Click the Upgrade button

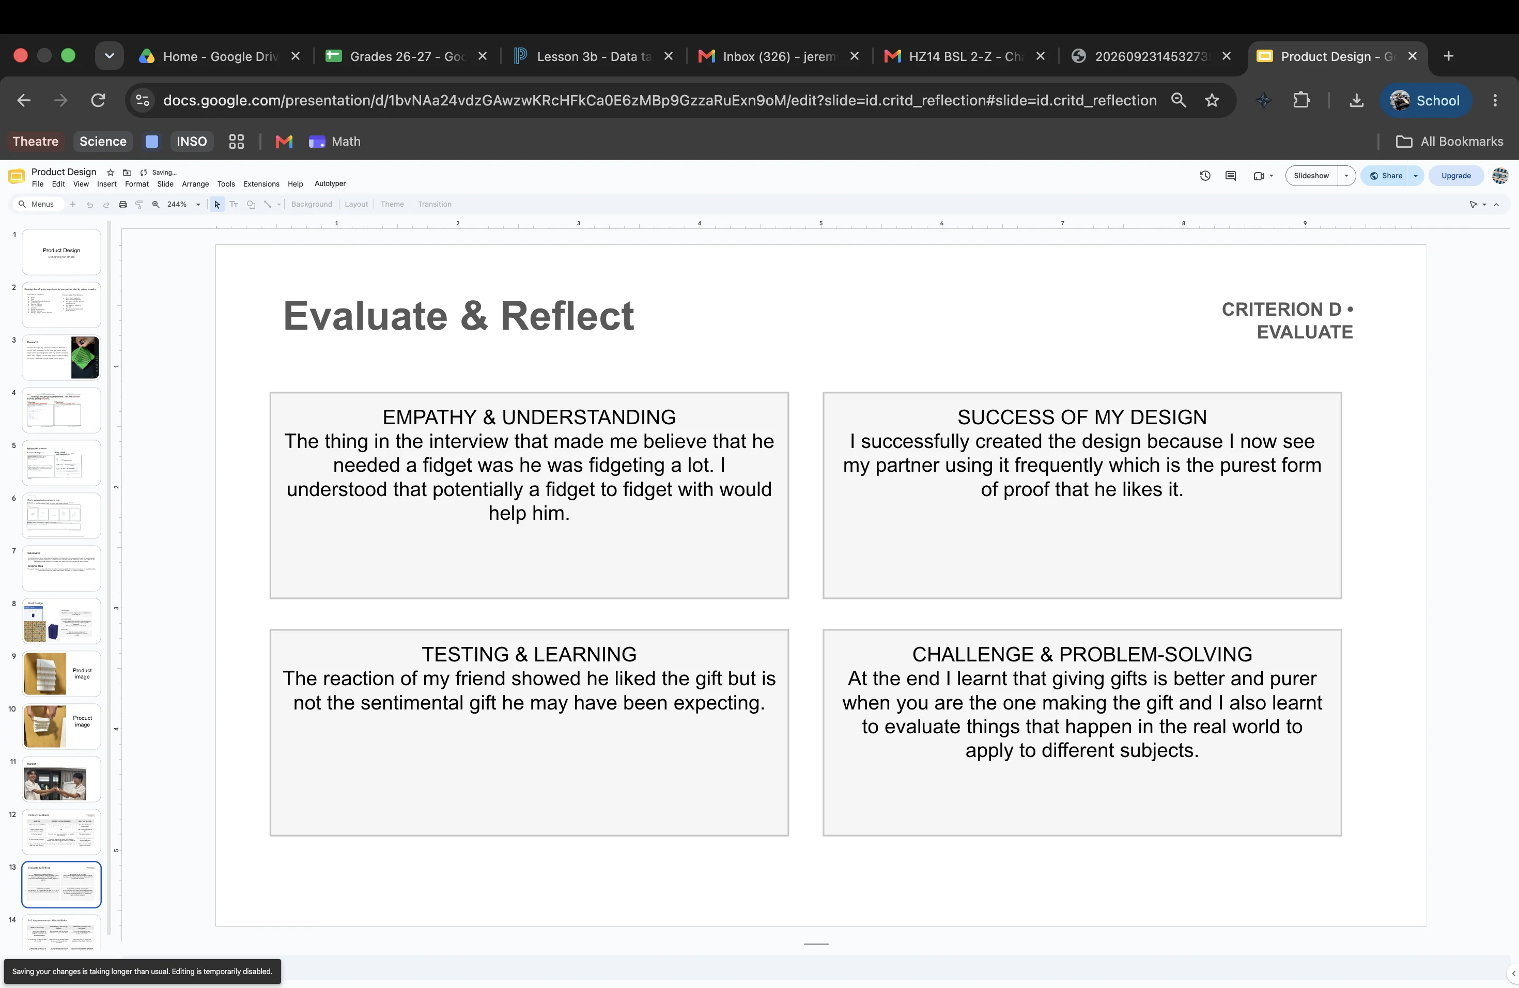click(1456, 176)
